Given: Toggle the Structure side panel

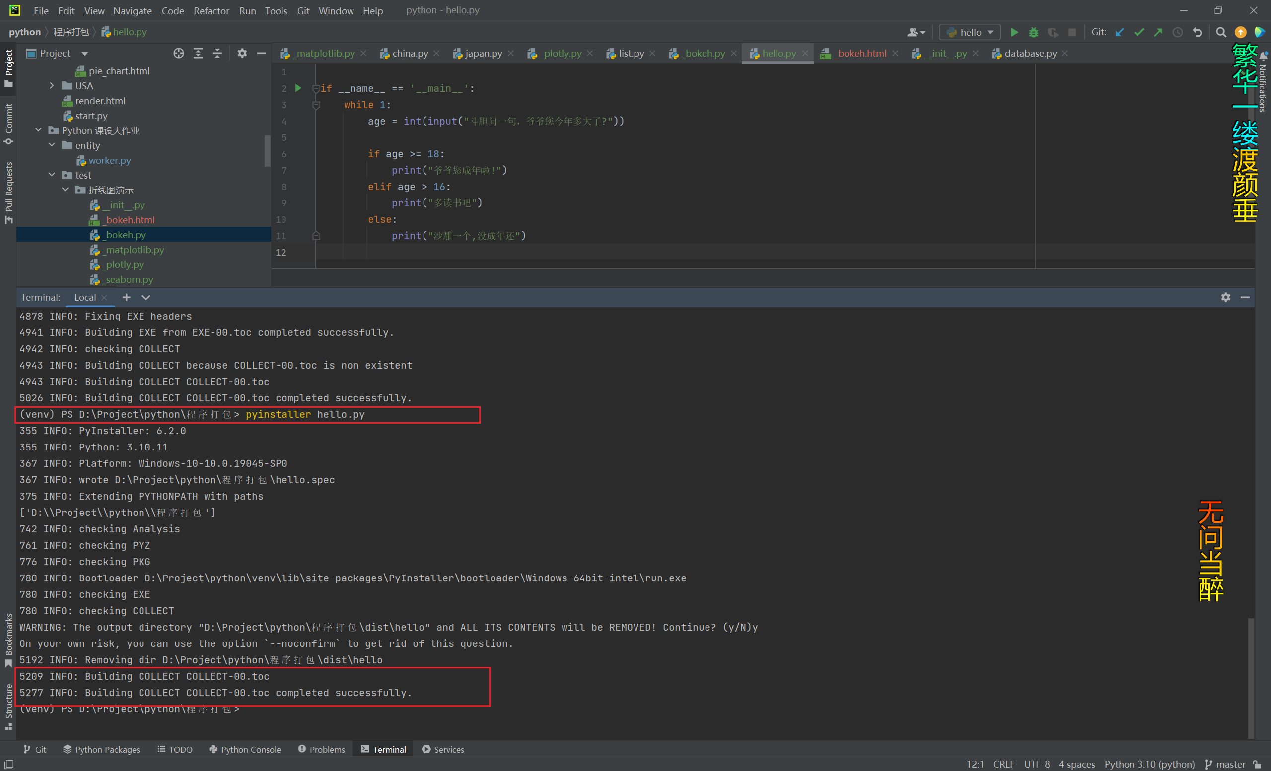Looking at the screenshot, I should 8,707.
